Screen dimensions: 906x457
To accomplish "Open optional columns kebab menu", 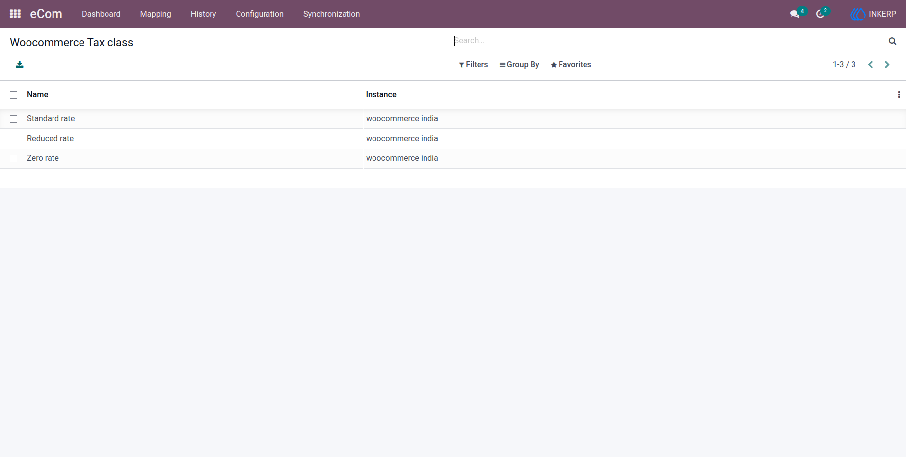I will tap(899, 95).
